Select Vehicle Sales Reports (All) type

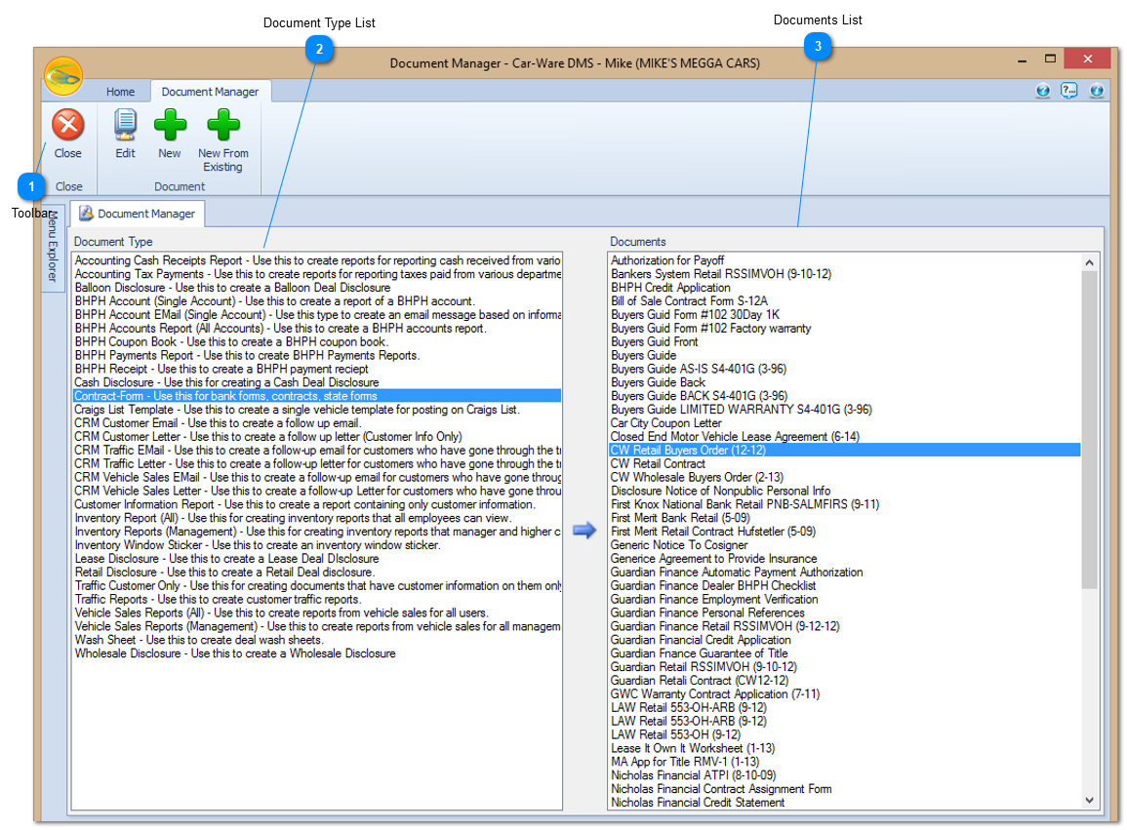click(x=317, y=613)
